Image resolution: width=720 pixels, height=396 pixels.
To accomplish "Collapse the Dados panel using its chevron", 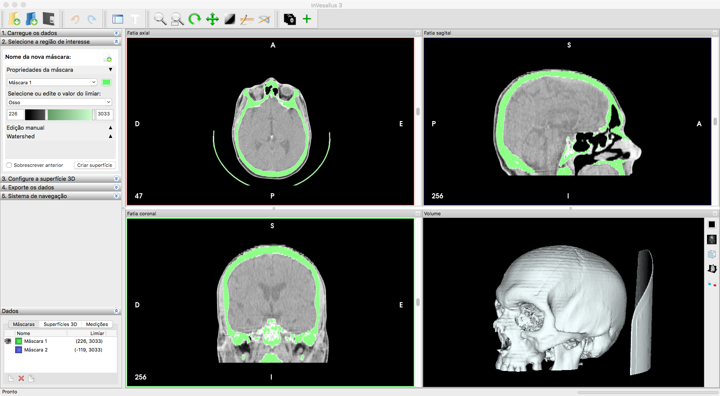I will click(116, 311).
